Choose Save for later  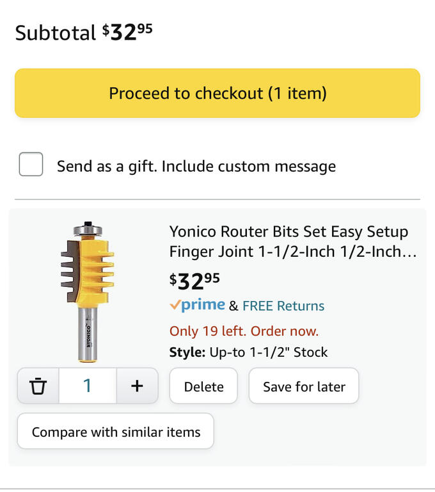(x=304, y=386)
